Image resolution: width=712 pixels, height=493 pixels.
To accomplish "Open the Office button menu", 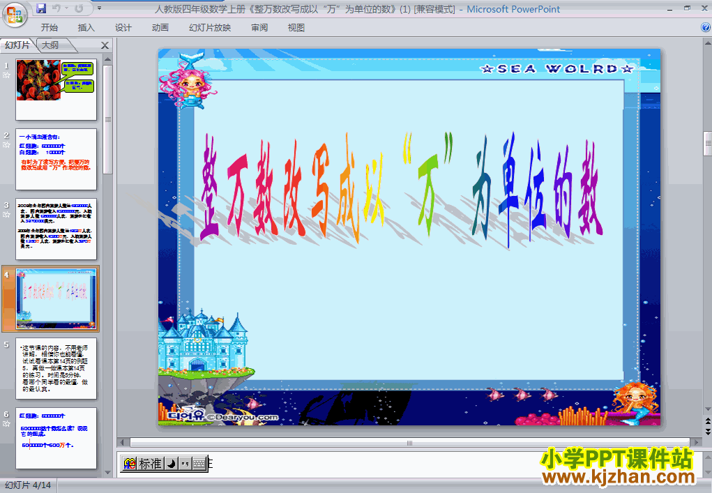I will pos(15,15).
